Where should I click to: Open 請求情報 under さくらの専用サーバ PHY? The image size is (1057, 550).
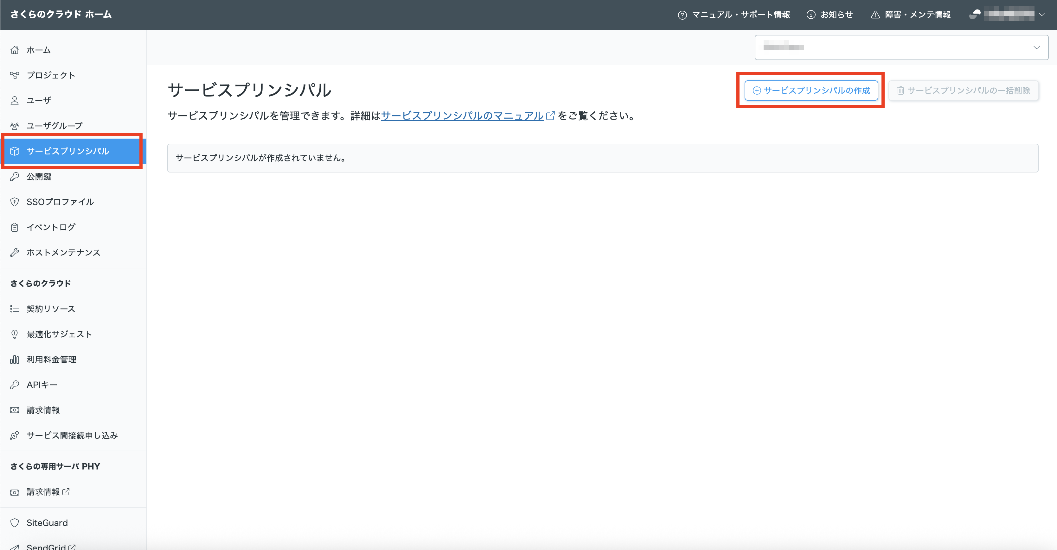pyautogui.click(x=73, y=492)
